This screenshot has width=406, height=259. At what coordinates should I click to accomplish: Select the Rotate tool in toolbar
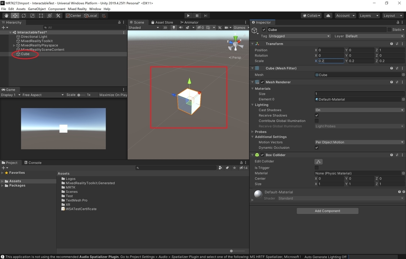(x=24, y=16)
